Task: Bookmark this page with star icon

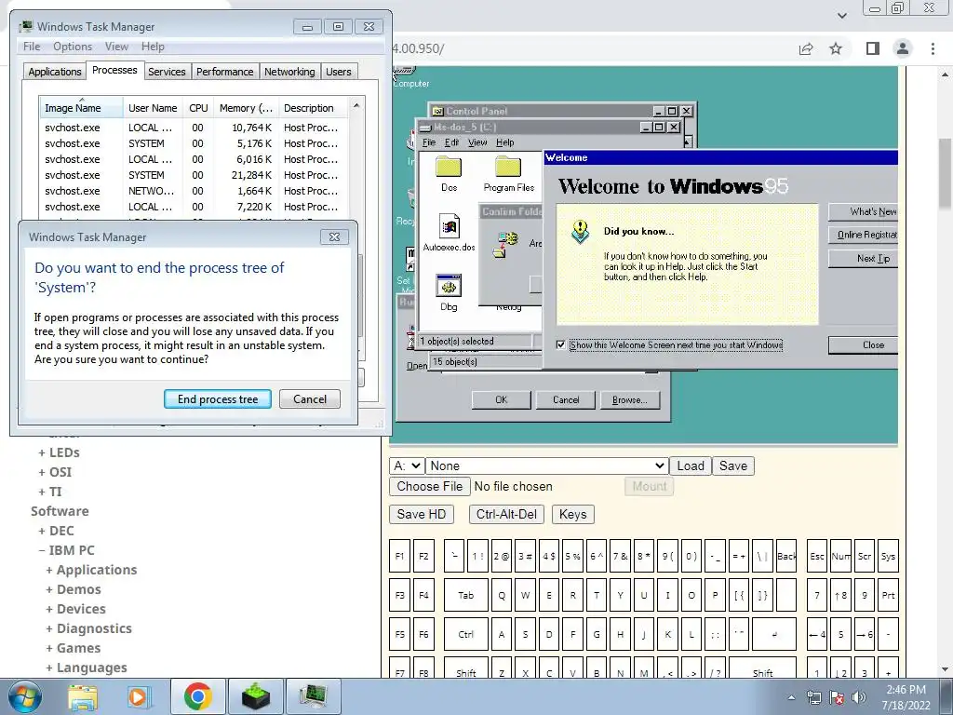Action: pos(836,48)
